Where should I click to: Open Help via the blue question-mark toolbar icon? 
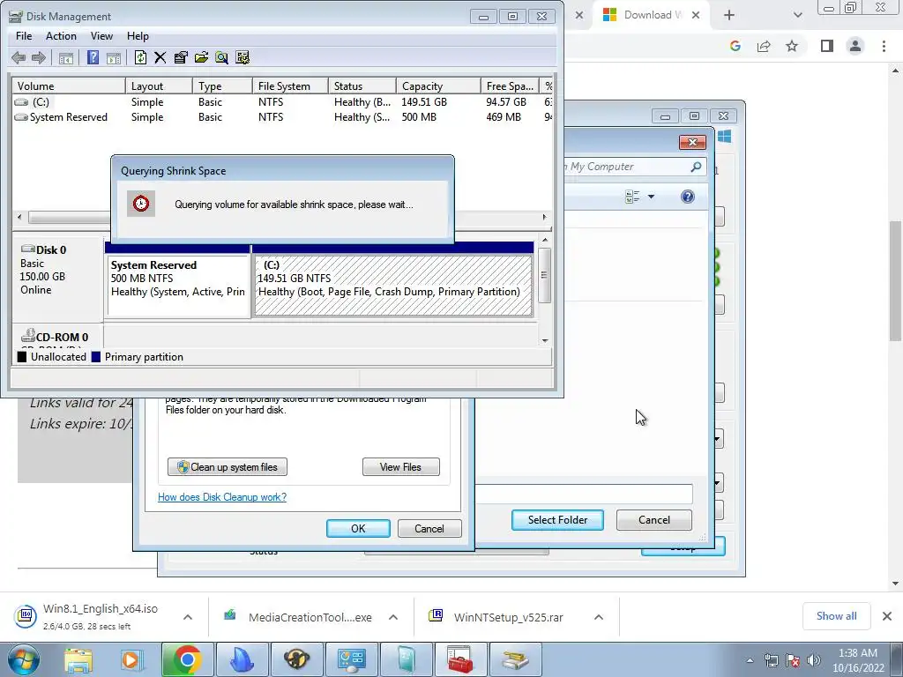[93, 57]
